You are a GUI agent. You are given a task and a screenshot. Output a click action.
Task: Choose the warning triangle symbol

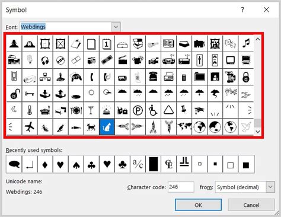169,110
